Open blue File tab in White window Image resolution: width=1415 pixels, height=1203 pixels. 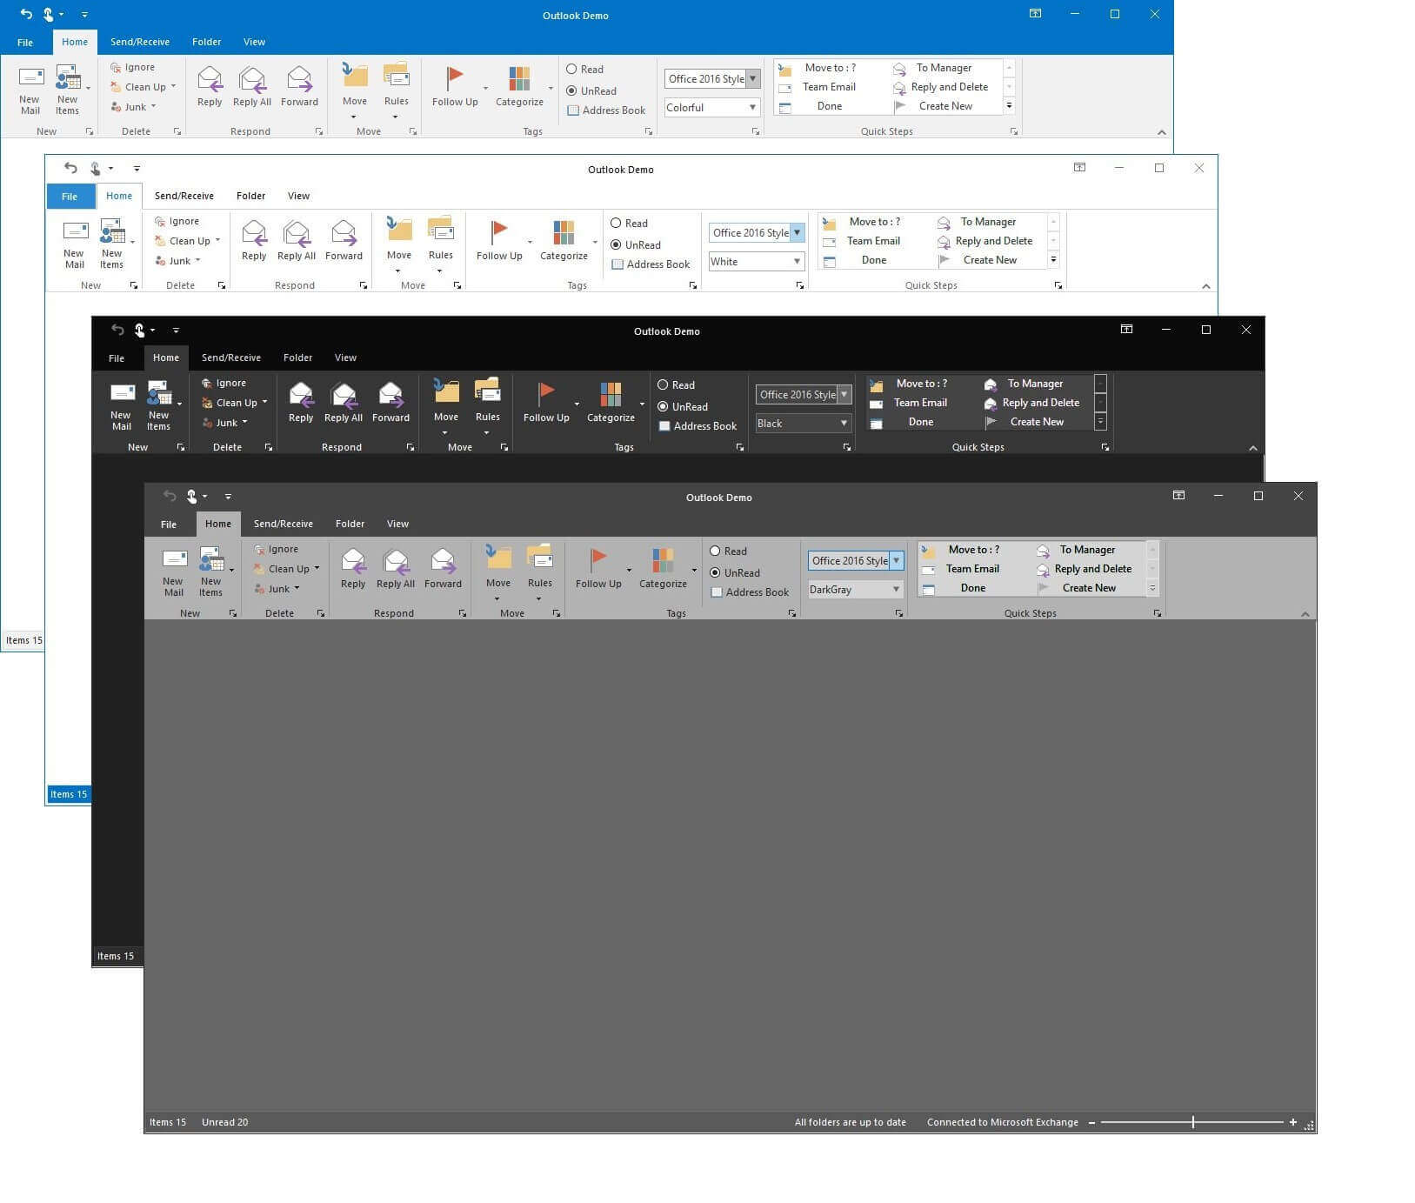pos(70,197)
